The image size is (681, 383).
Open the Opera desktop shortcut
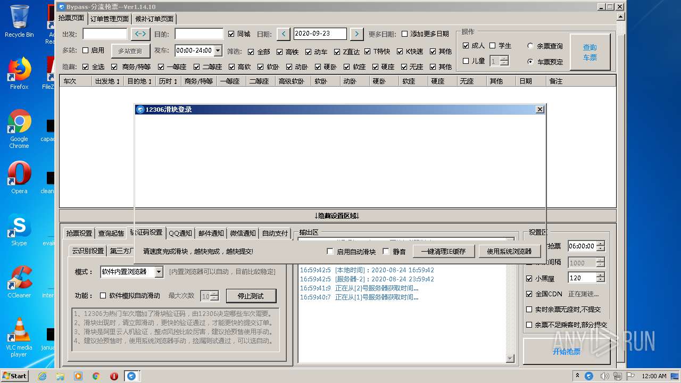click(x=19, y=178)
